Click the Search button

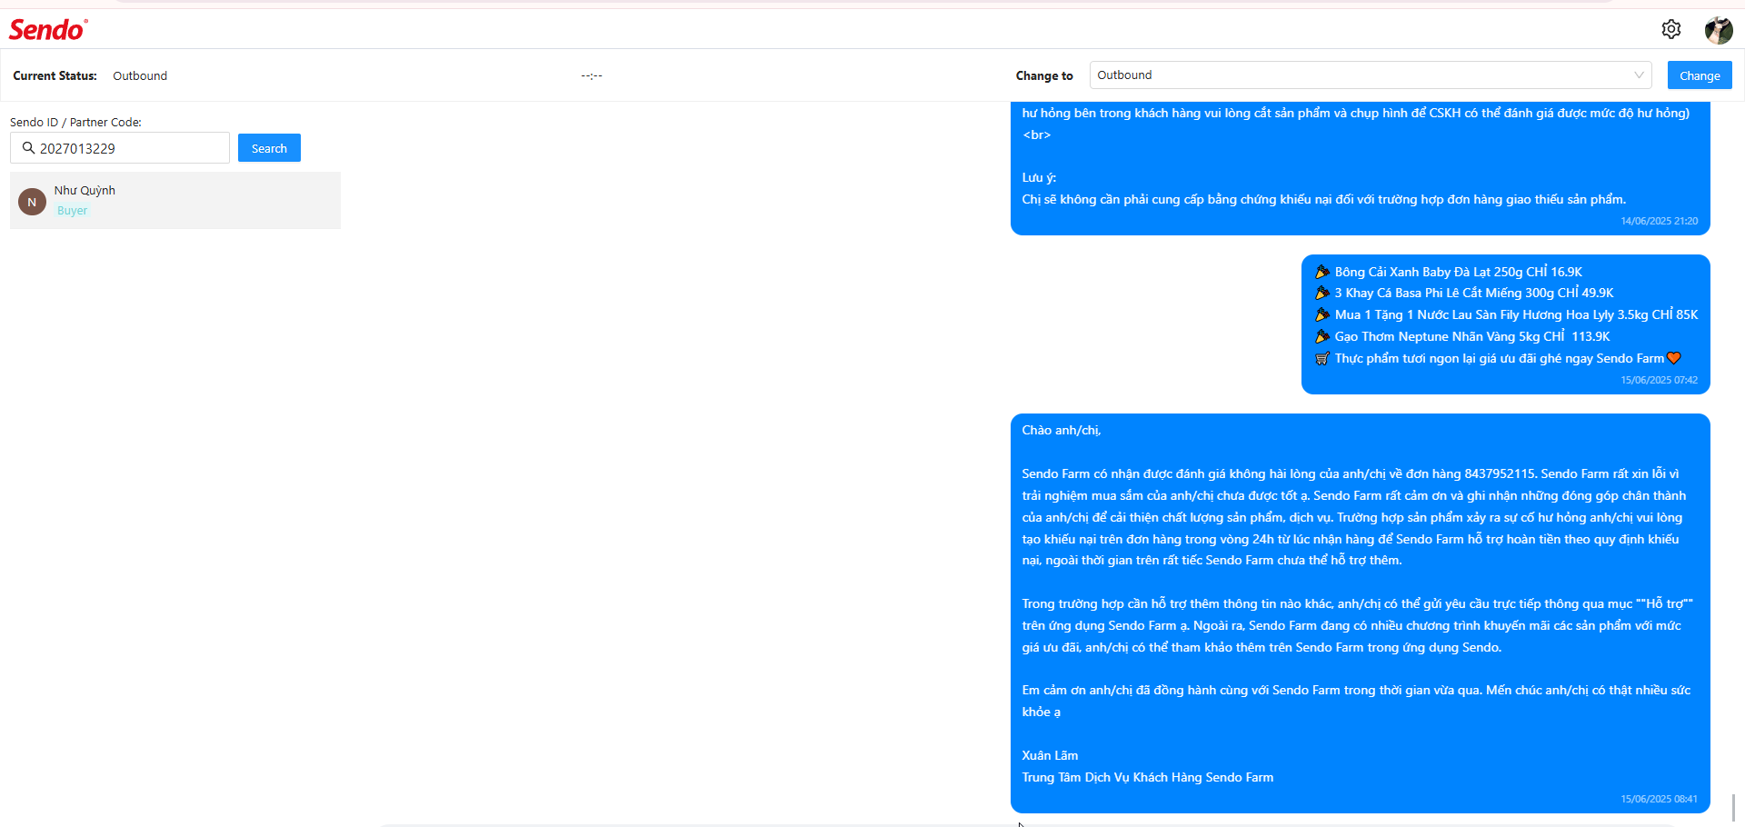[269, 148]
